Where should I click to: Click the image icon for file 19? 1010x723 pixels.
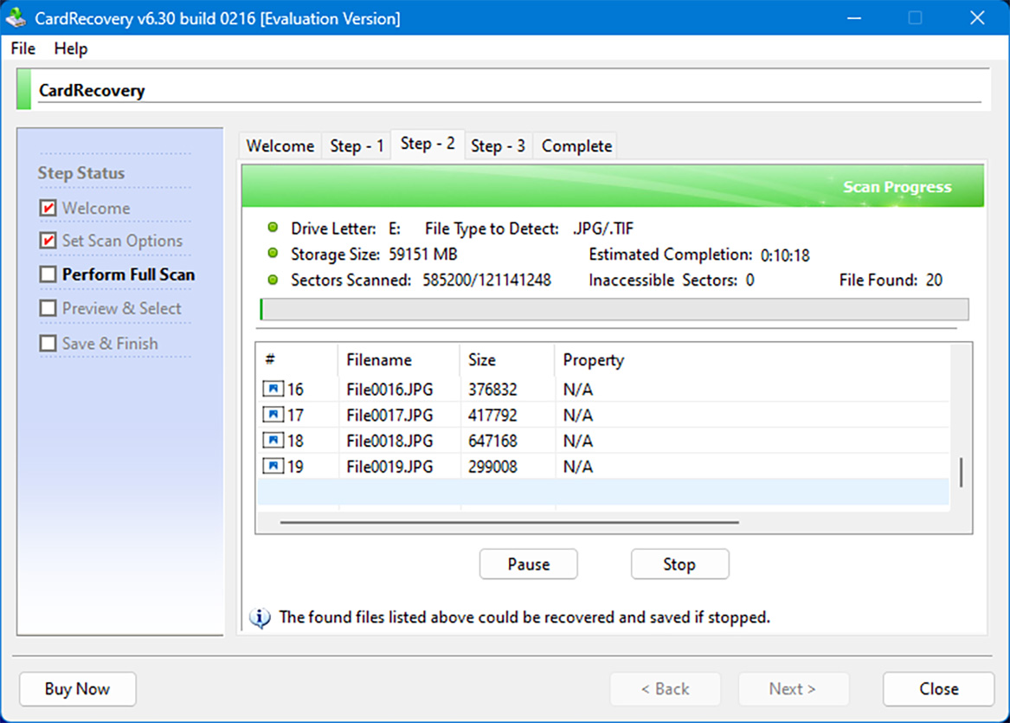pyautogui.click(x=273, y=467)
